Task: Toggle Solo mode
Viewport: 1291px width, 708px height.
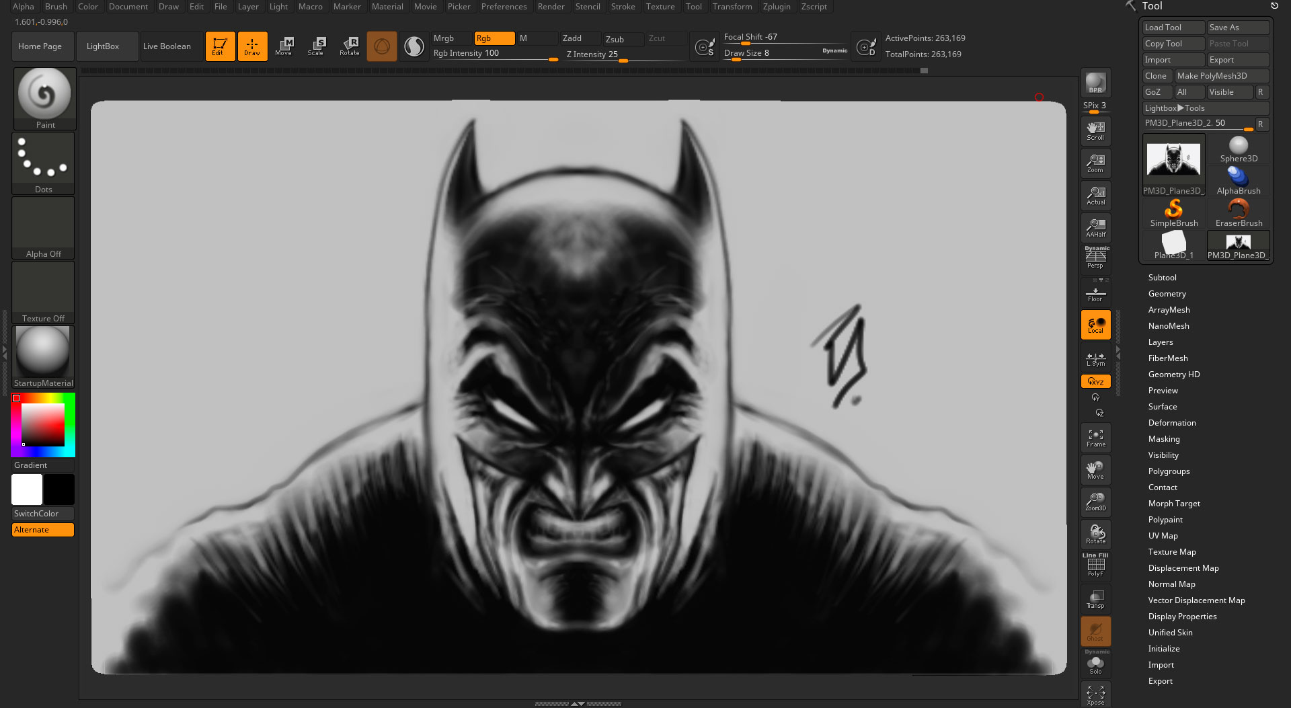Action: [x=1095, y=663]
